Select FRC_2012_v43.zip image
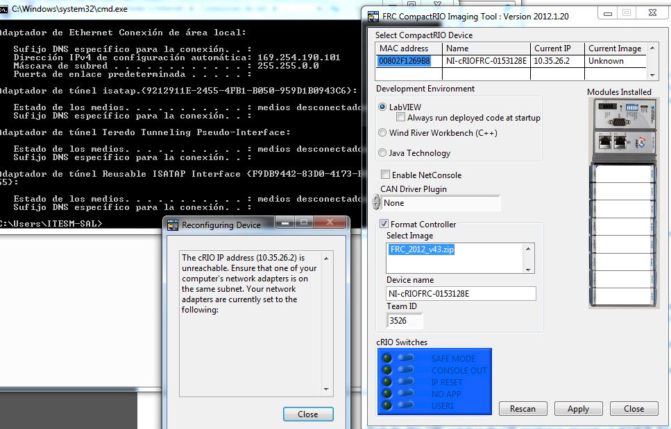This screenshot has width=671, height=429. click(422, 249)
